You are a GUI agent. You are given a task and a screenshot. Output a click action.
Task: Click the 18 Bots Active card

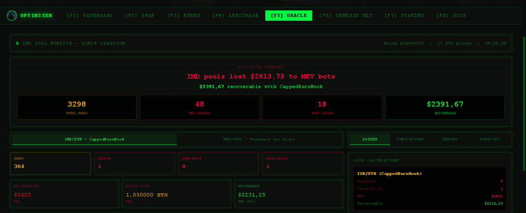pyautogui.click(x=322, y=107)
